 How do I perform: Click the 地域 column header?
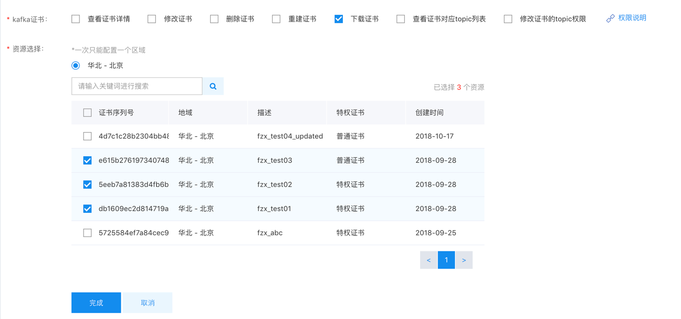click(x=185, y=113)
